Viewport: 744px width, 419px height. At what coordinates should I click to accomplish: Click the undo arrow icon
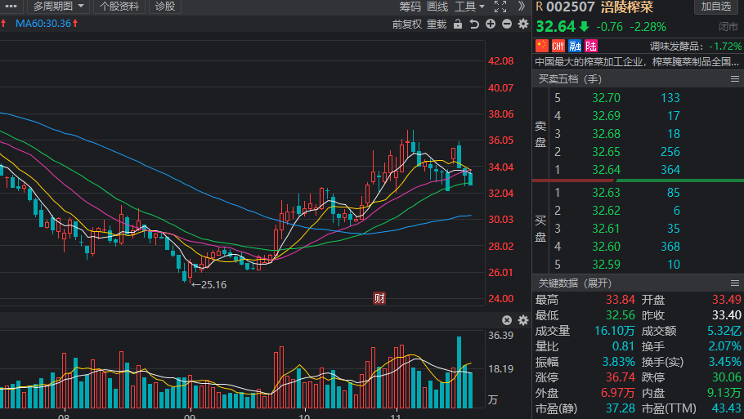pos(474,24)
